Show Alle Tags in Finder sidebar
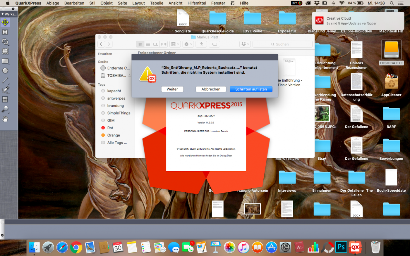Viewport: 410px width, 256px height. point(114,143)
